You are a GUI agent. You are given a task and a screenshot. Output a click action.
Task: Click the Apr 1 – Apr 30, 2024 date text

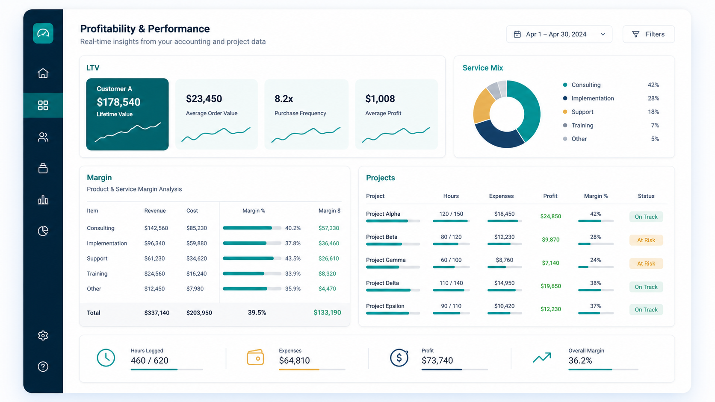click(556, 34)
